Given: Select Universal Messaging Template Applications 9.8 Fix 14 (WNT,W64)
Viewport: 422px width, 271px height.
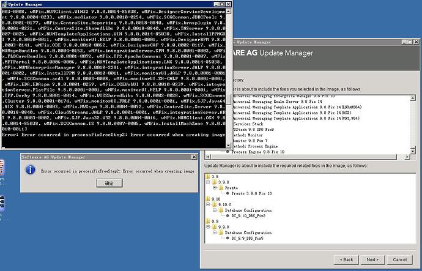Looking at the screenshot, I should (x=295, y=119).
